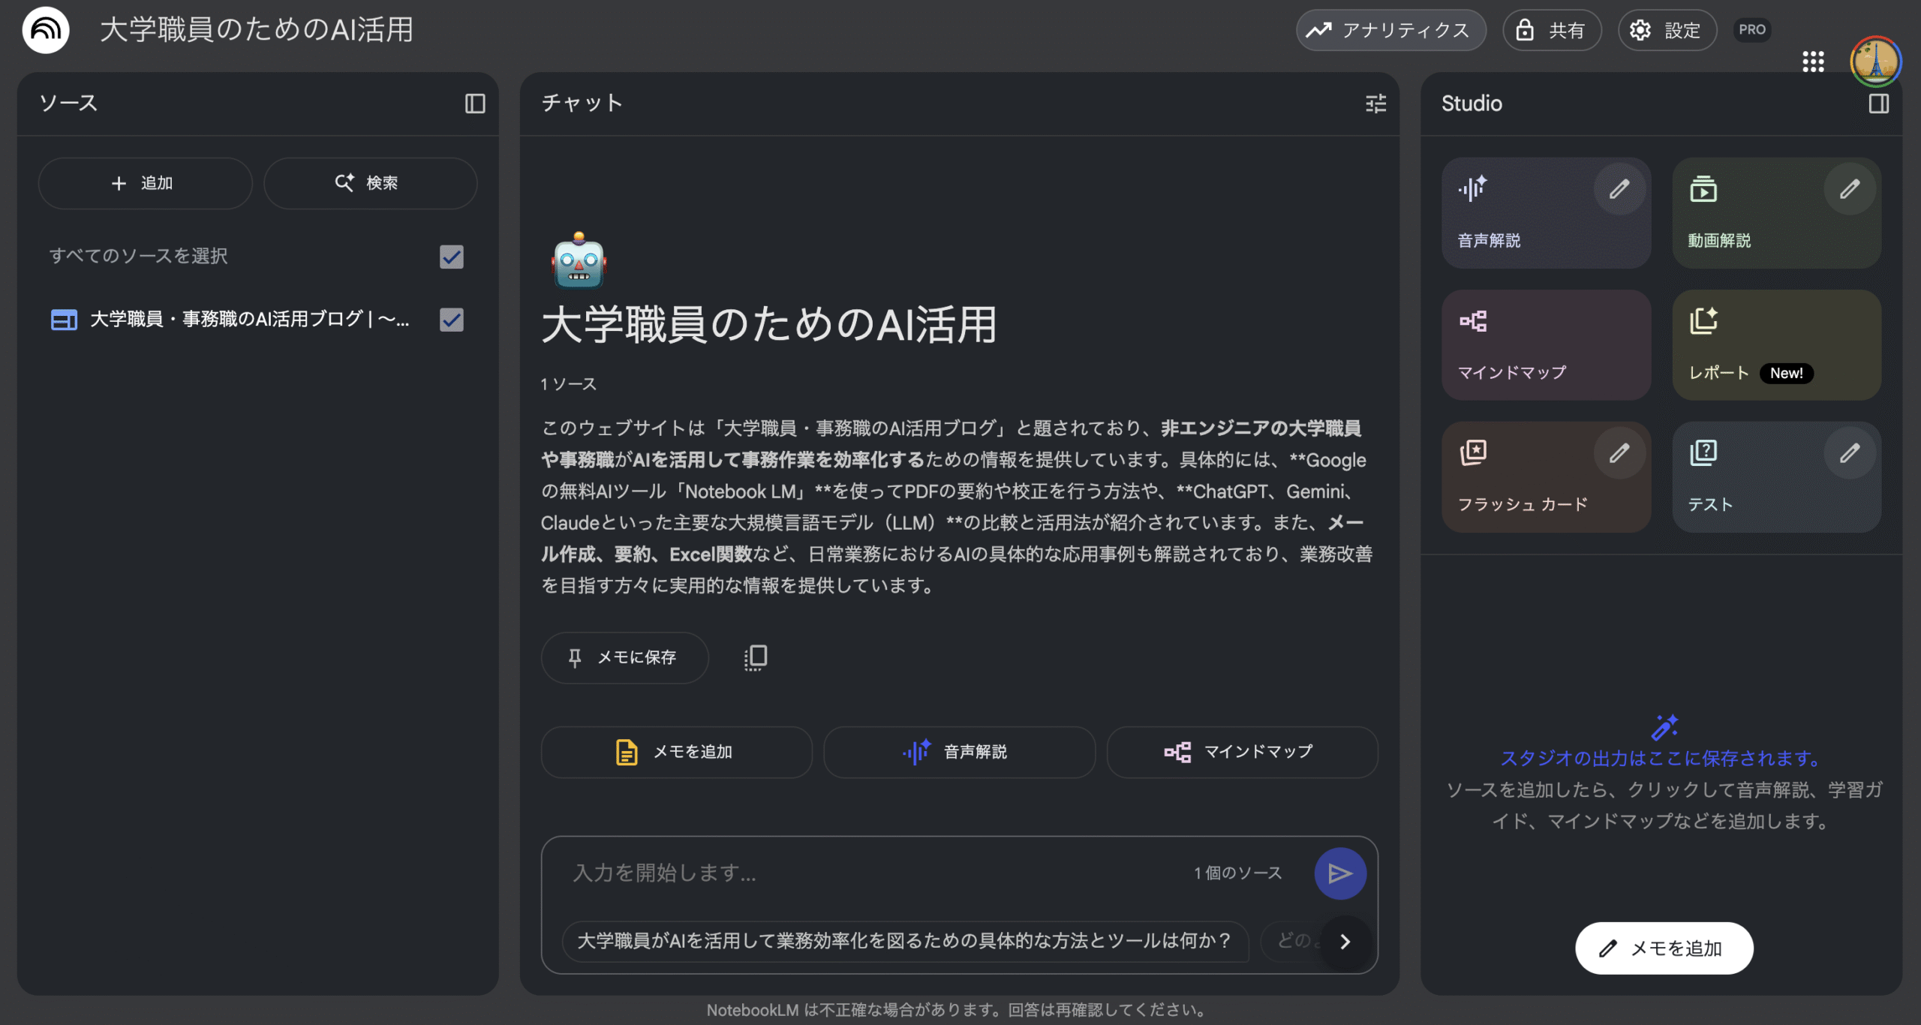Toggle the 大学職員・事務職のAI活用ブログ source checkbox
Viewport: 1921px width, 1025px height.
click(452, 320)
